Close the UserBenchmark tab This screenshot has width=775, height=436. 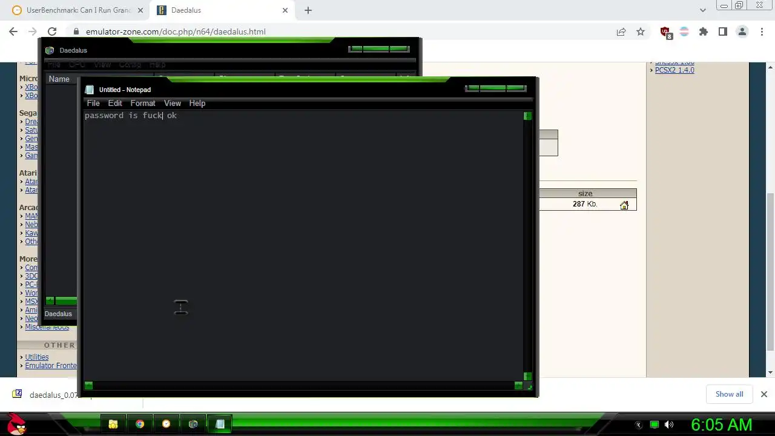(x=140, y=10)
